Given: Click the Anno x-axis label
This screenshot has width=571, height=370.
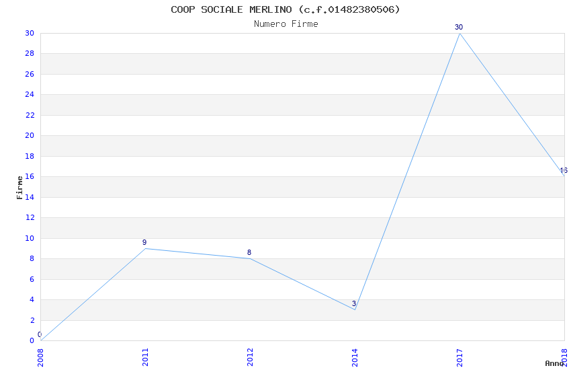Looking at the screenshot, I should click(554, 363).
